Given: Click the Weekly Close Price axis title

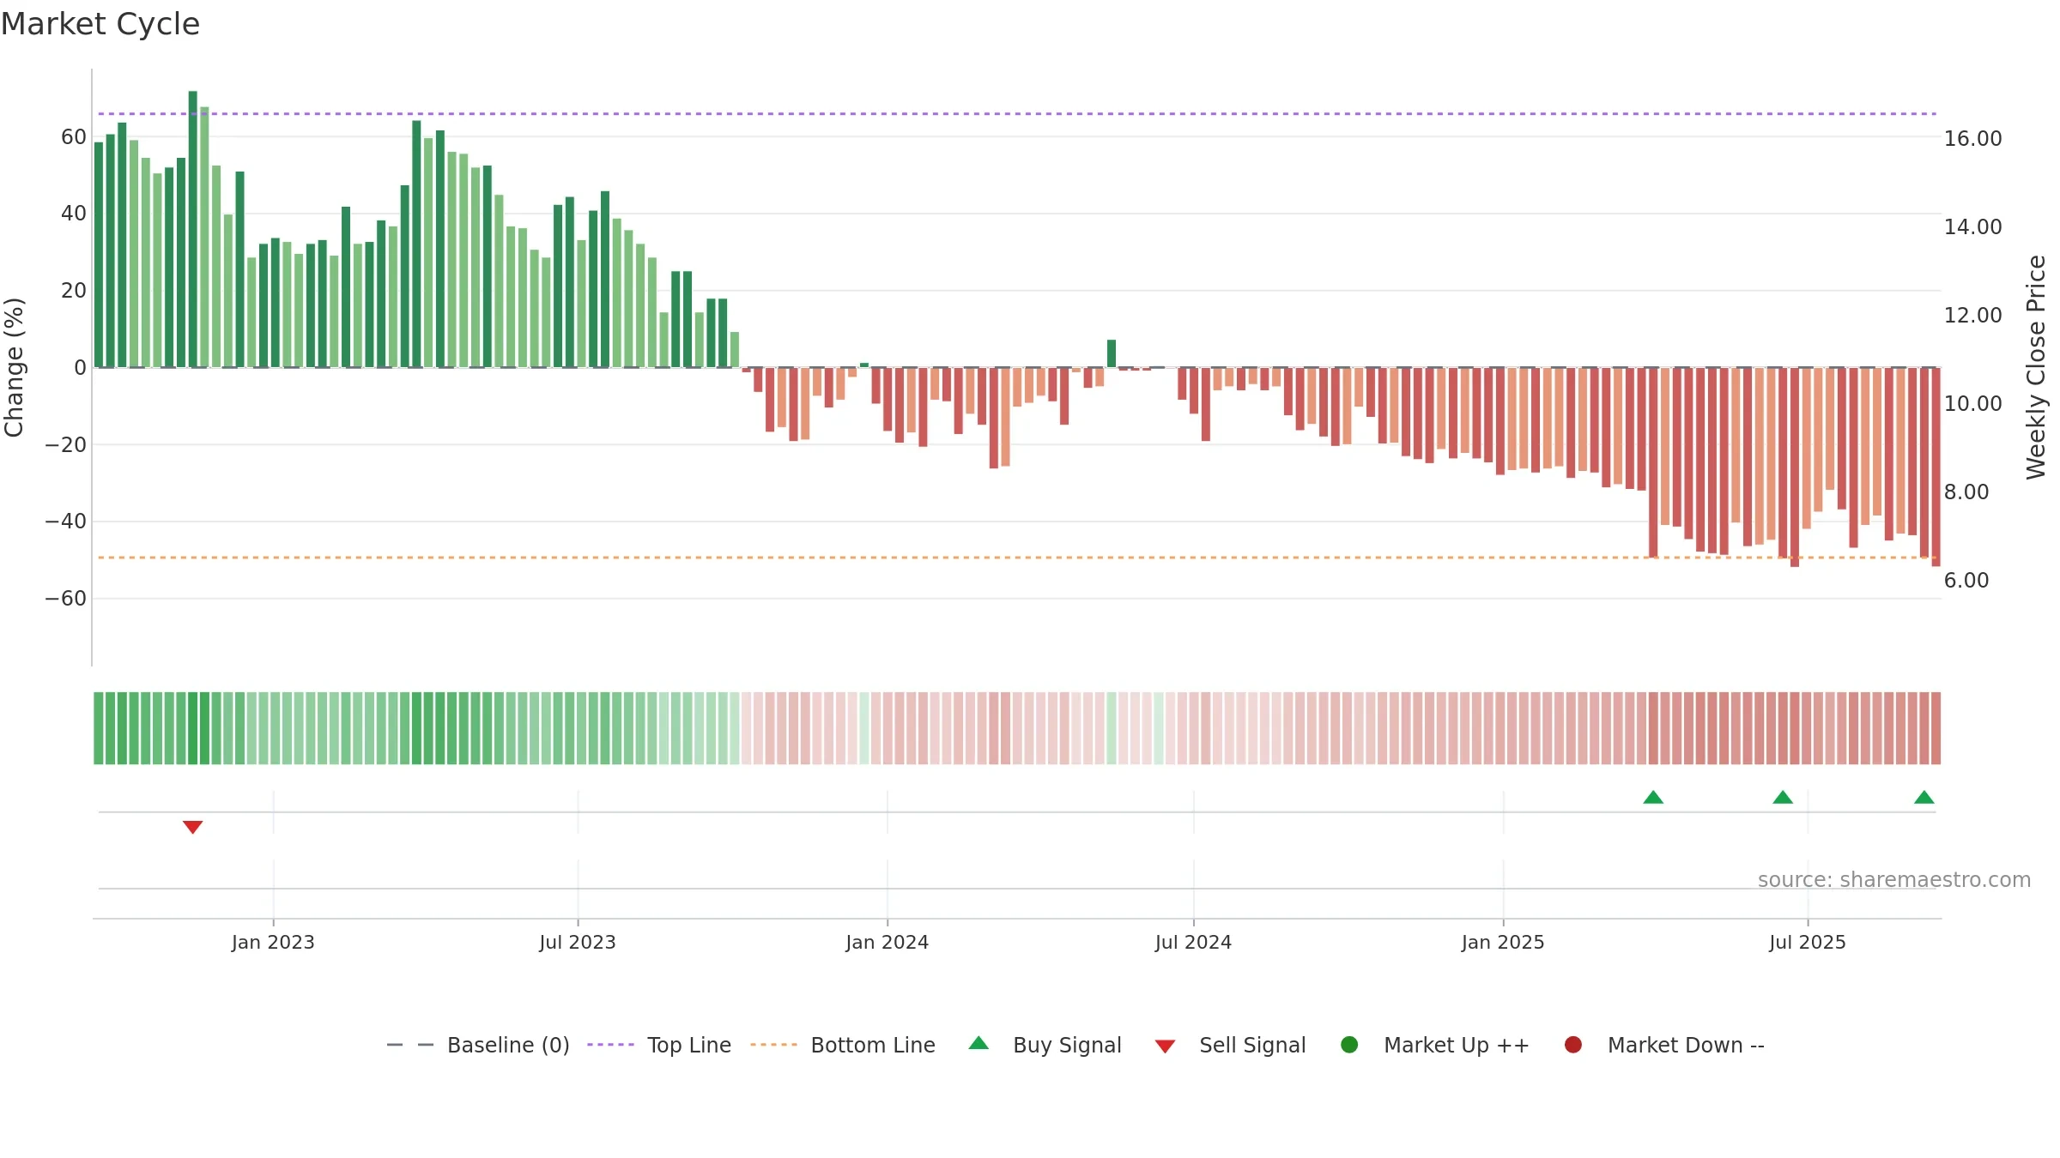Looking at the screenshot, I should click(2036, 367).
